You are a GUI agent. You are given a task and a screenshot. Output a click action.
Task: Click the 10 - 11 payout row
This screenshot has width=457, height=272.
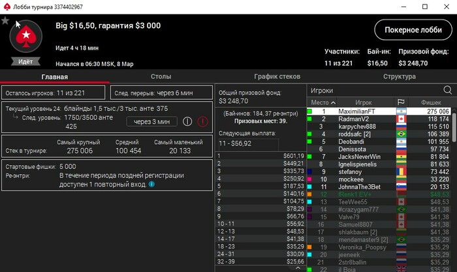pyautogui.click(x=260, y=224)
